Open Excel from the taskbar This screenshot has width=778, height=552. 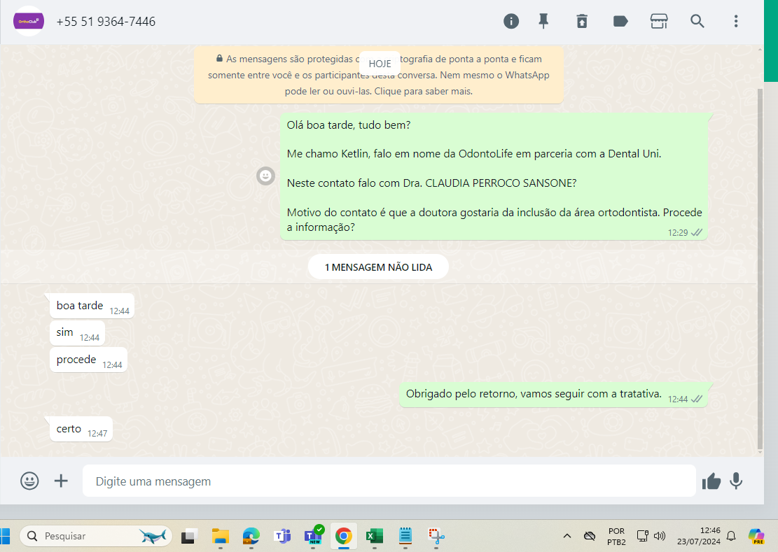tap(375, 536)
